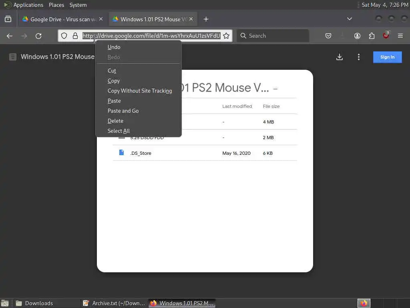Click the shield tracking protection icon
The width and height of the screenshot is (410, 308).
[64, 36]
